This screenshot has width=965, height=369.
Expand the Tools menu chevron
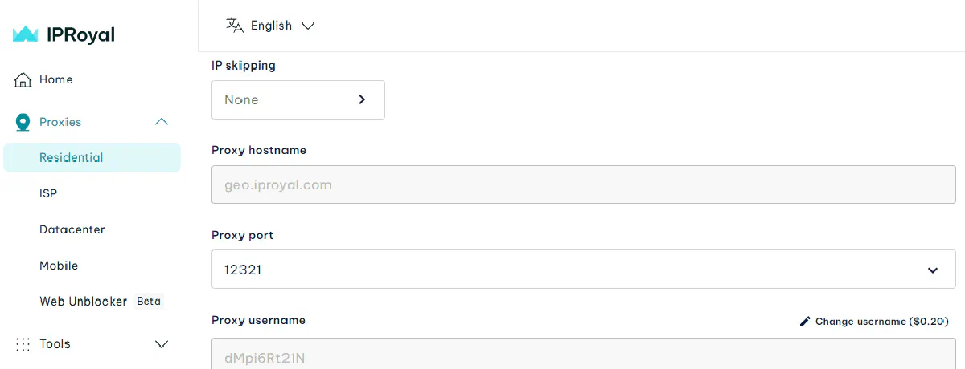click(162, 344)
